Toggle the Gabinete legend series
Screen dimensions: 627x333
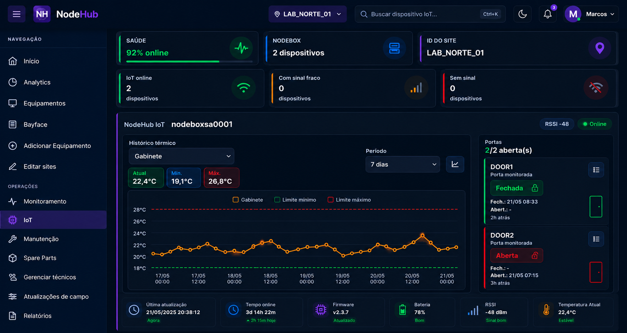[248, 200]
